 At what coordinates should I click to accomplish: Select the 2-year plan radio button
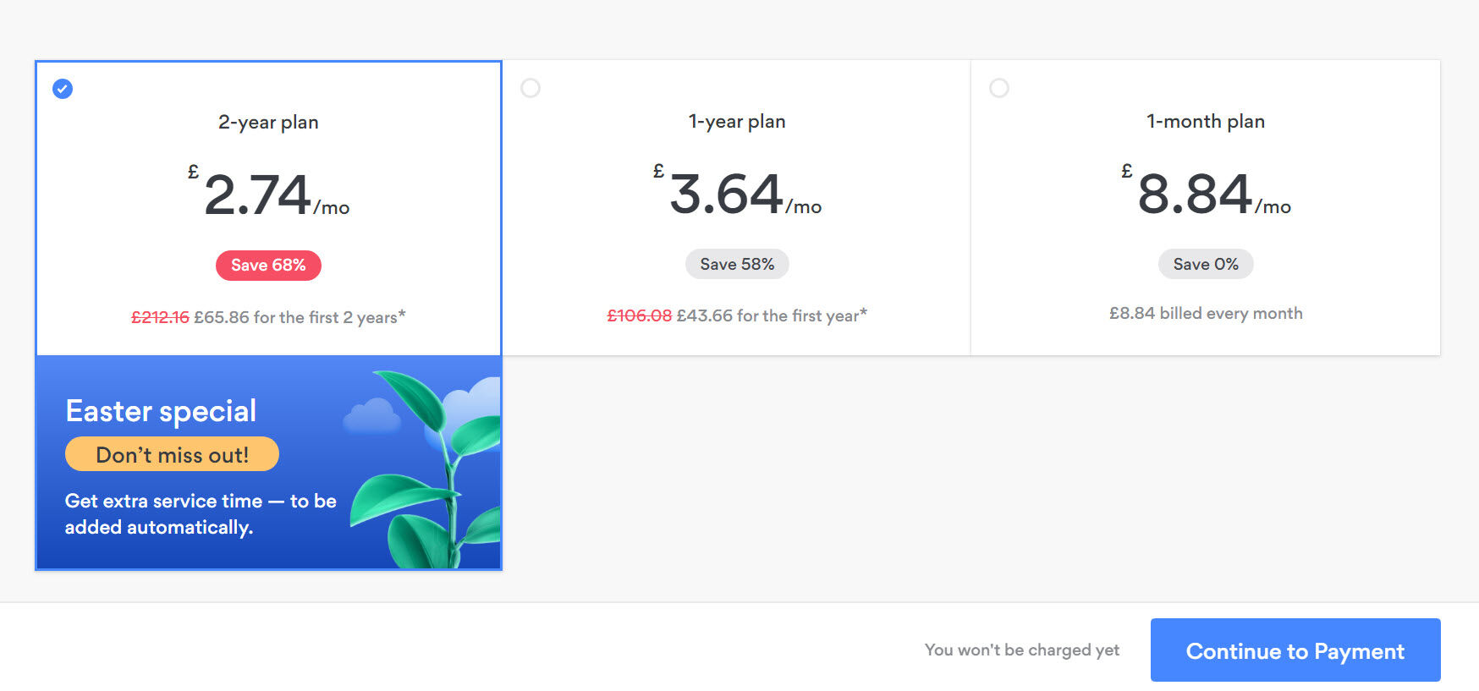coord(63,88)
